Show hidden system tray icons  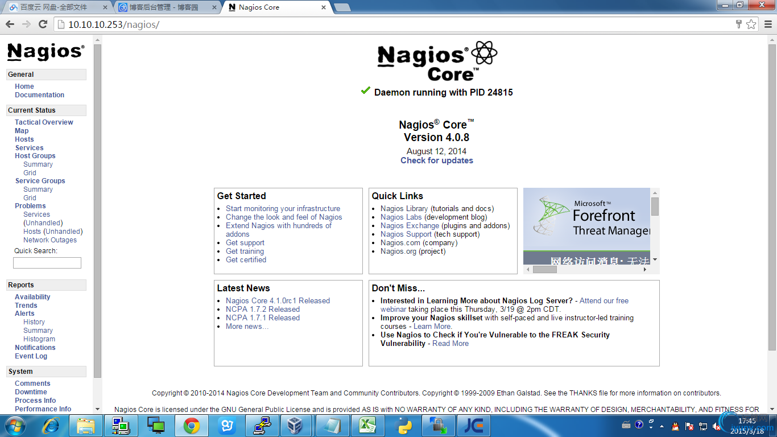click(662, 426)
